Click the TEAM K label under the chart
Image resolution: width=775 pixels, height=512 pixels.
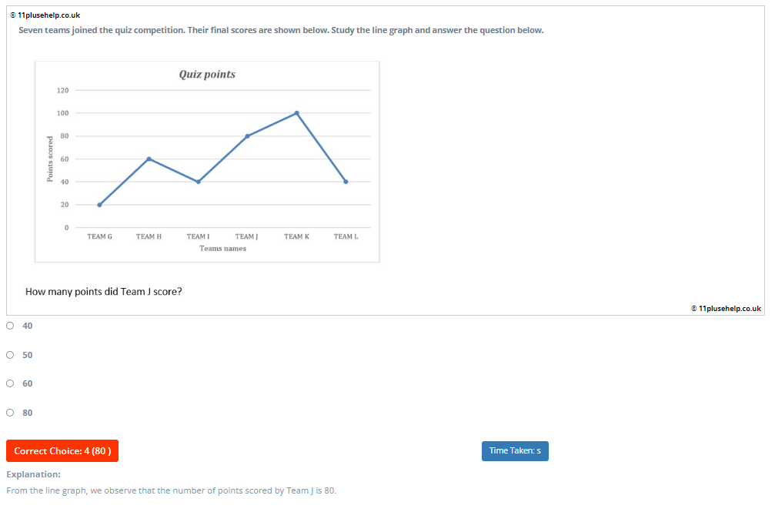point(296,236)
